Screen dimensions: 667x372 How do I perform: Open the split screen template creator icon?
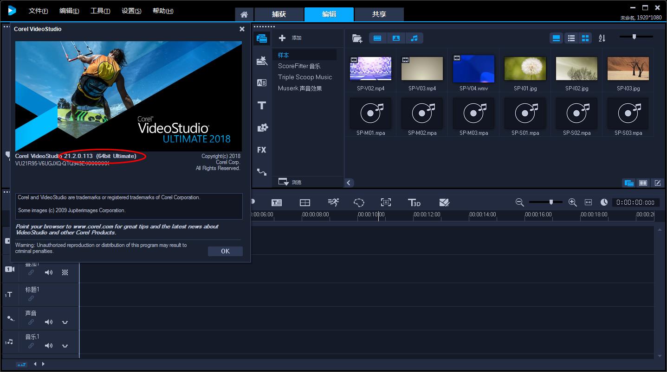[304, 202]
